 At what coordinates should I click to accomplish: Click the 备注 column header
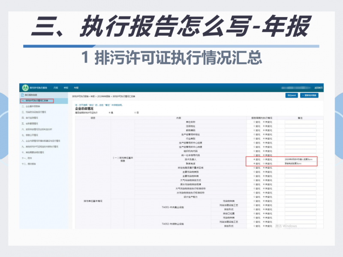tap(300, 118)
